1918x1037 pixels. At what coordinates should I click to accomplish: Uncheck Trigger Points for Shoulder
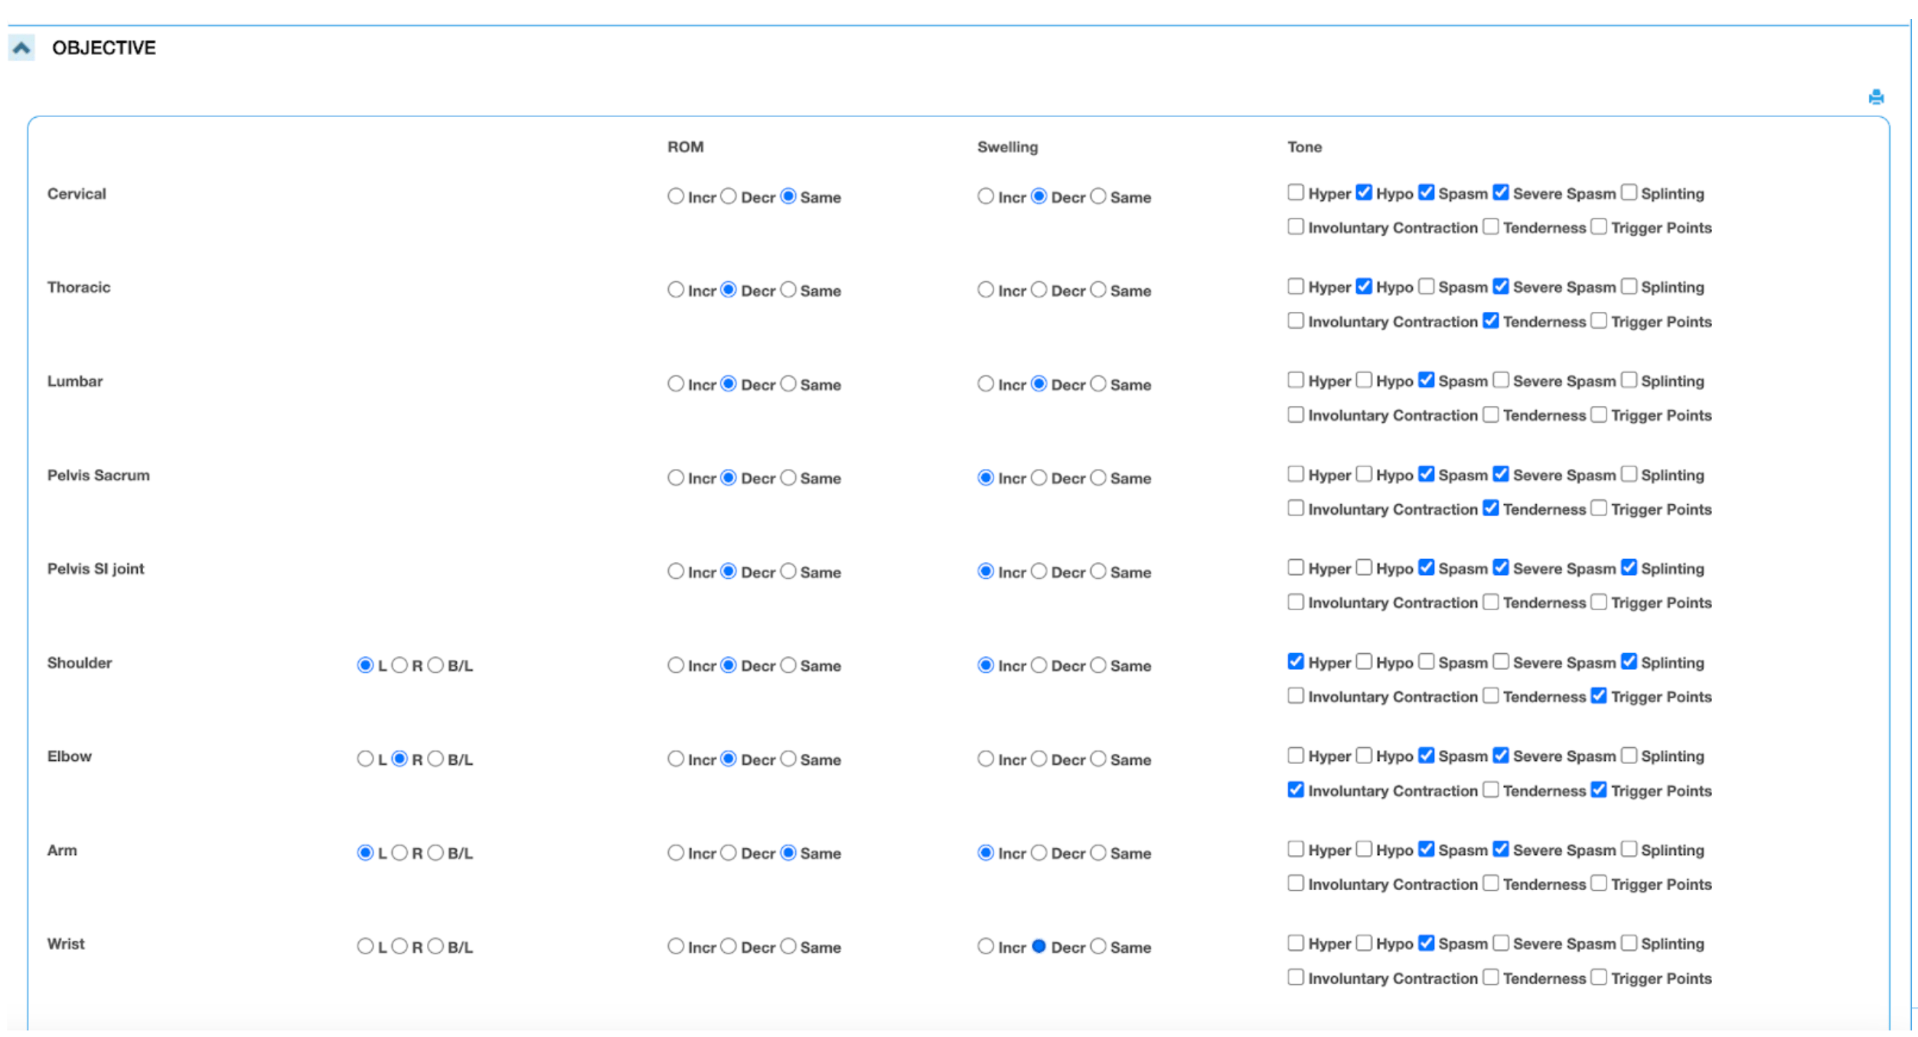[x=1599, y=695]
